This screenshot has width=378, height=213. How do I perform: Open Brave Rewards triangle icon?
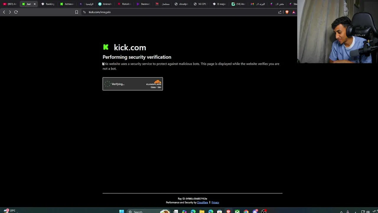tap(294, 12)
